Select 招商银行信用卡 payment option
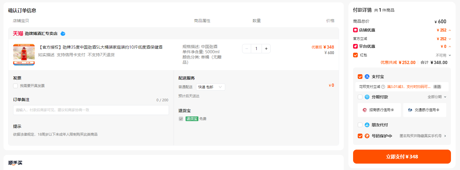 379,110
